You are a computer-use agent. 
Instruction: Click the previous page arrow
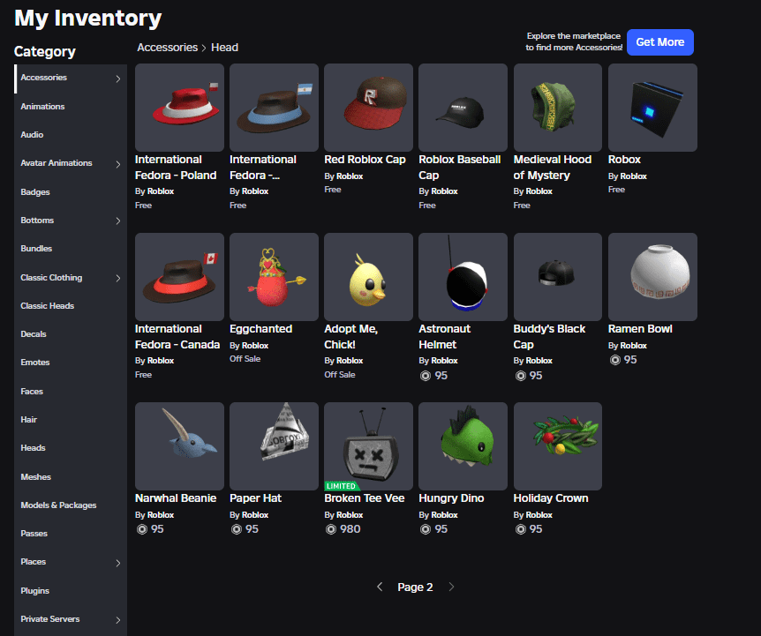380,587
